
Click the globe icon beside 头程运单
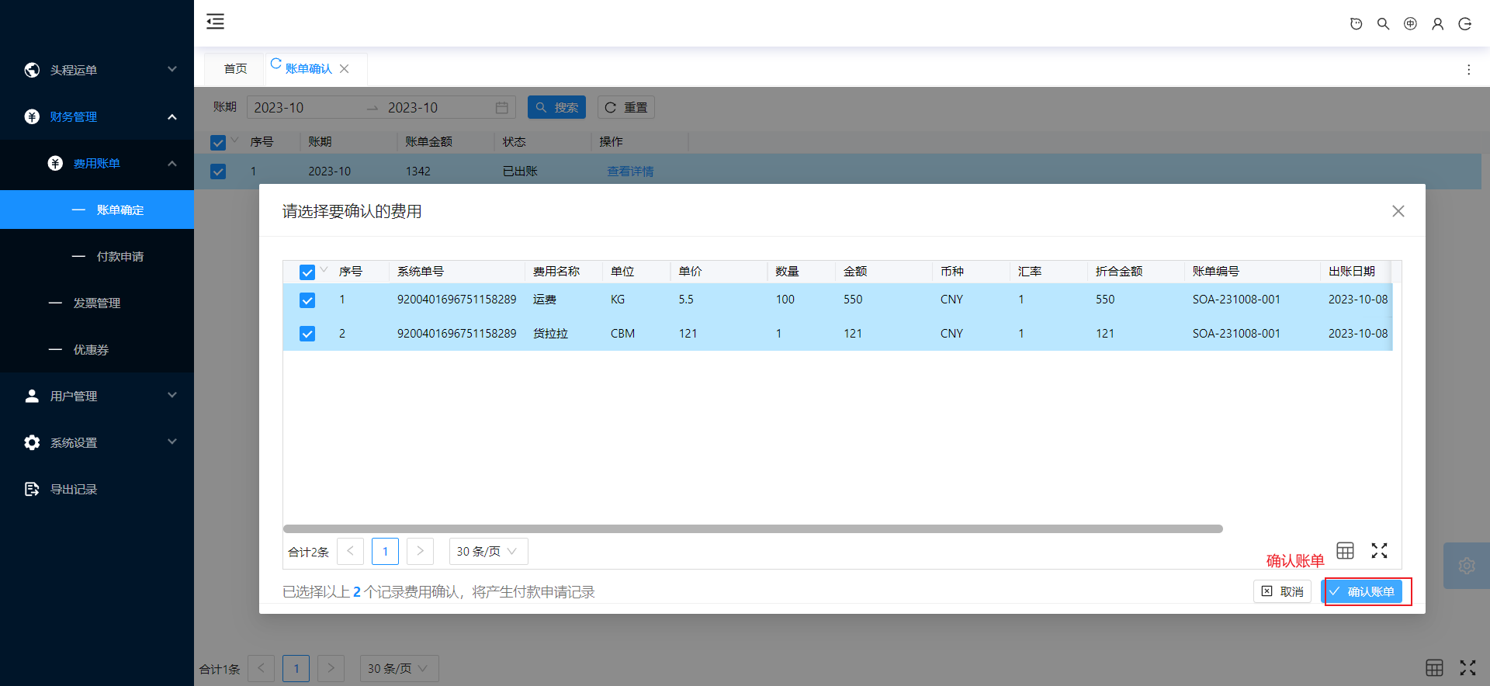[32, 70]
